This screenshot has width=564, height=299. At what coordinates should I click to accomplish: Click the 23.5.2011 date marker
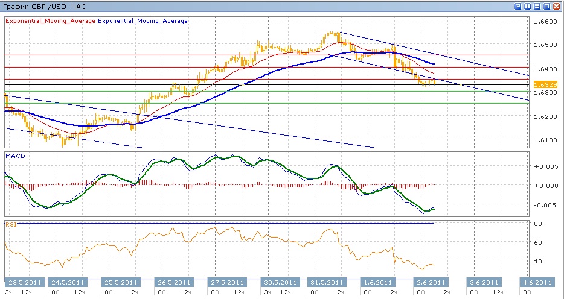click(24, 282)
